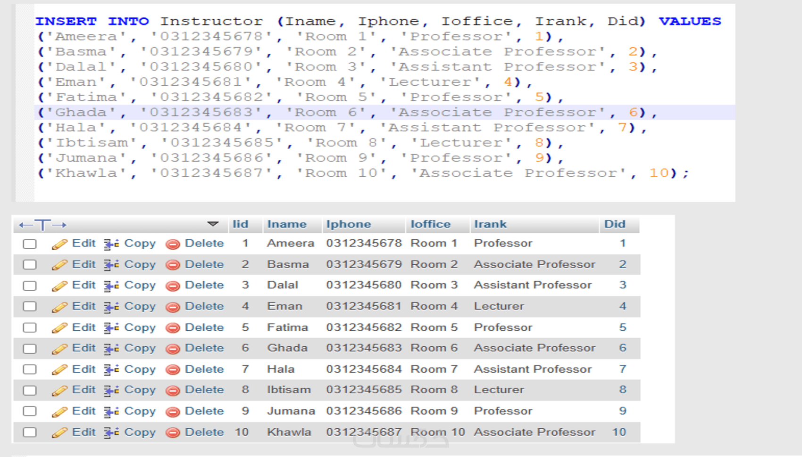Click the Copy icon in Fatima's row
Image resolution: width=802 pixels, height=457 pixels.
pos(111,327)
